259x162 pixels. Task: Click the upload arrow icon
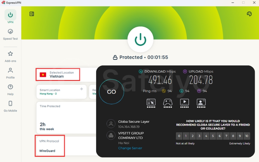tap(185, 71)
